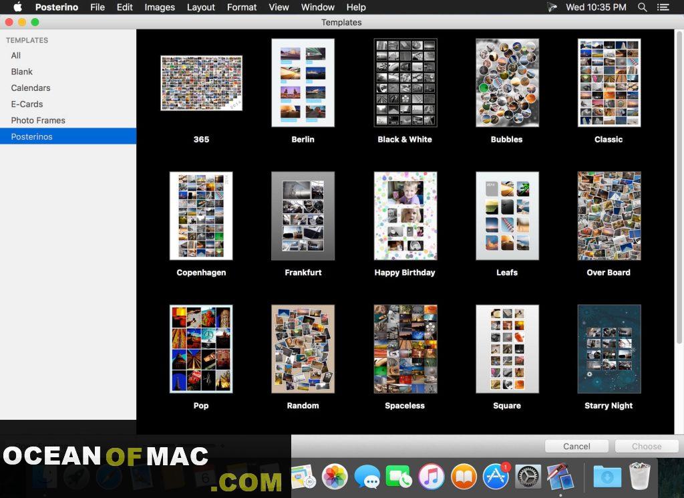Select the E-Cards category

[68, 104]
